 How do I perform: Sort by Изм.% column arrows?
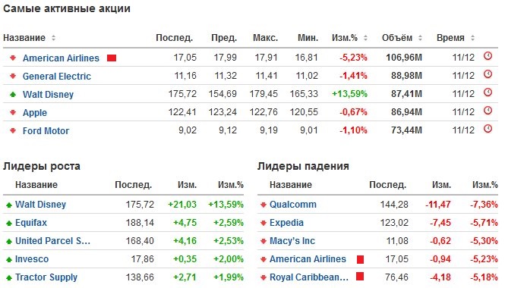click(x=365, y=38)
